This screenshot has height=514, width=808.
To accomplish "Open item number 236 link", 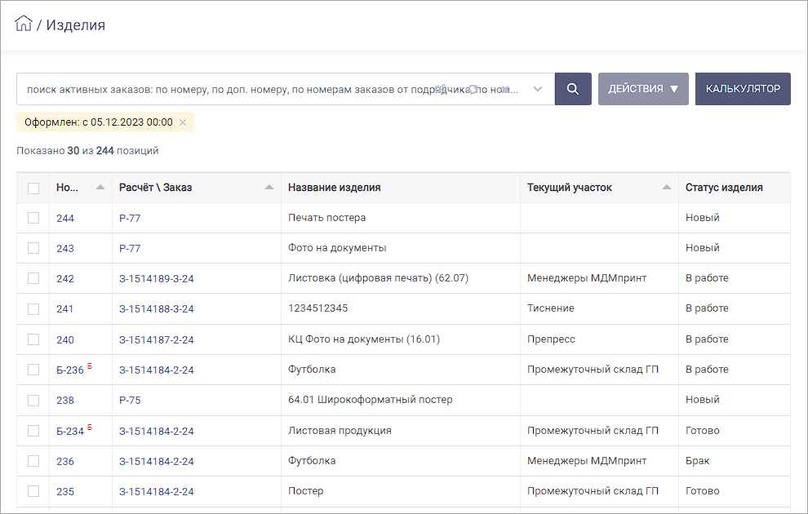I will point(65,462).
